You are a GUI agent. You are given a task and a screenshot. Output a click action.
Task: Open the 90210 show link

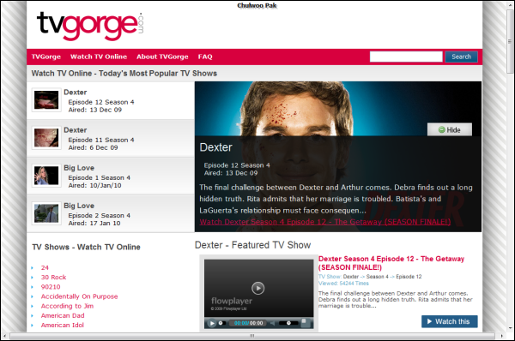coord(51,287)
